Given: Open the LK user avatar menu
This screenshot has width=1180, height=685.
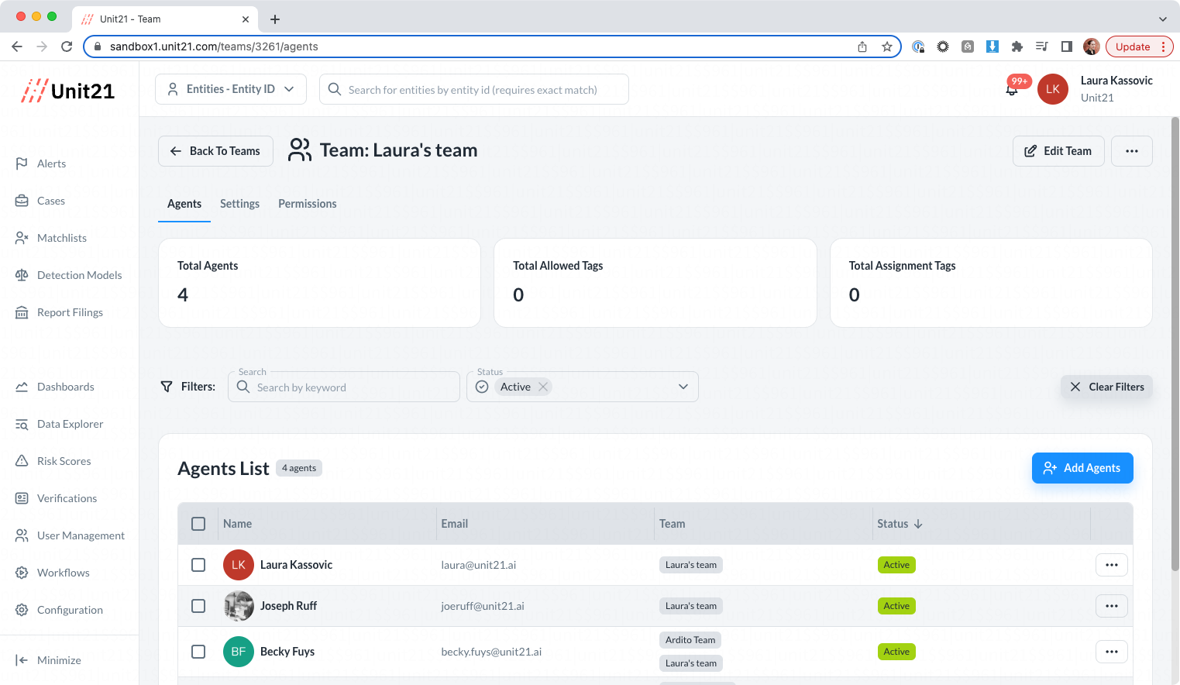Looking at the screenshot, I should pyautogui.click(x=1053, y=89).
